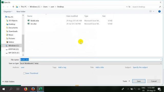Viewport: 164px width, 92px height.
Task: Click the Save button
Action: 139,81
